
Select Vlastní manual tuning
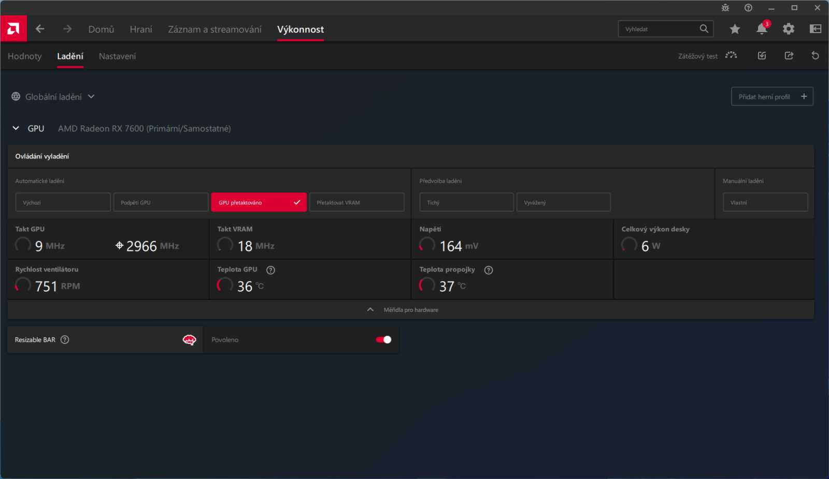point(765,202)
